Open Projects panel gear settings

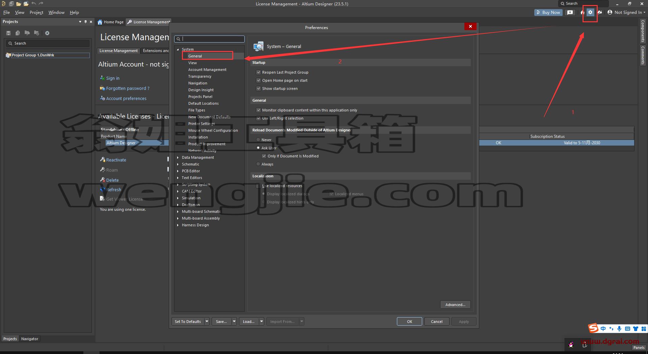click(x=47, y=33)
